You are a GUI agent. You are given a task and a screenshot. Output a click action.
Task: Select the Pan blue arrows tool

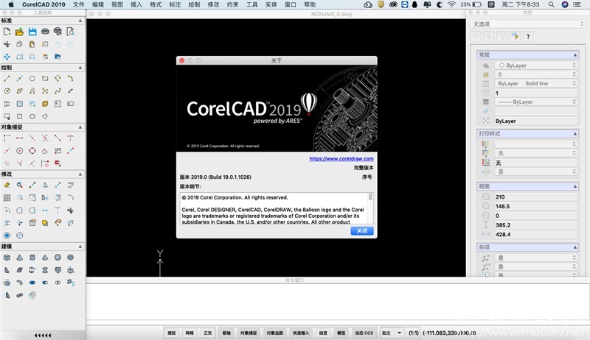click(x=7, y=57)
